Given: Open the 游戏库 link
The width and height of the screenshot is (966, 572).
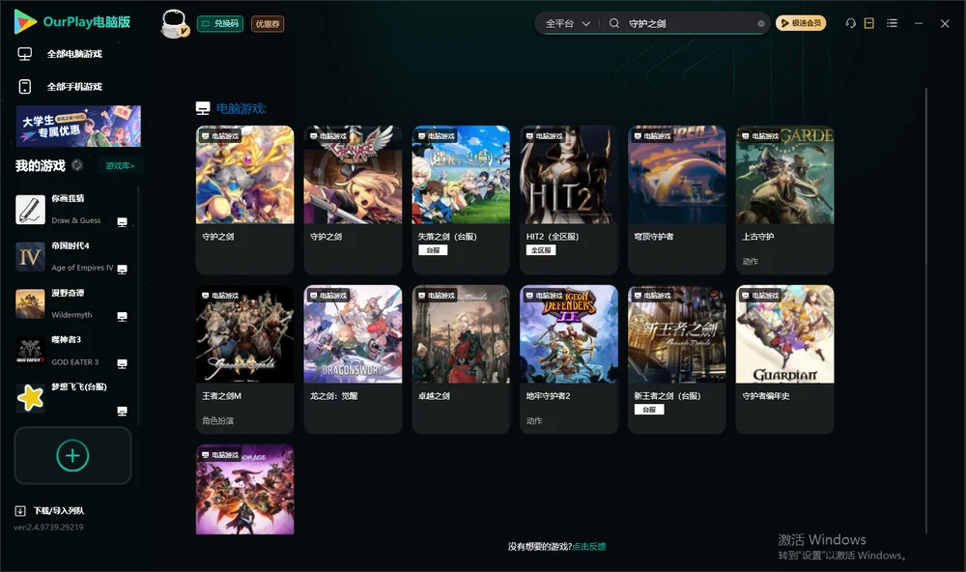Looking at the screenshot, I should pos(120,165).
